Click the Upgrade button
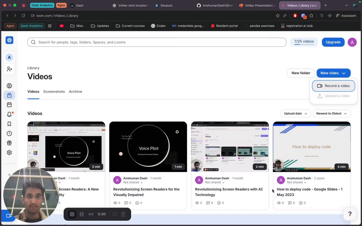Screen dimensions: 362x226 (333, 42)
